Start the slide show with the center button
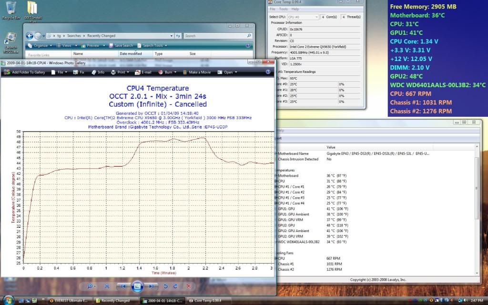 [137, 286]
